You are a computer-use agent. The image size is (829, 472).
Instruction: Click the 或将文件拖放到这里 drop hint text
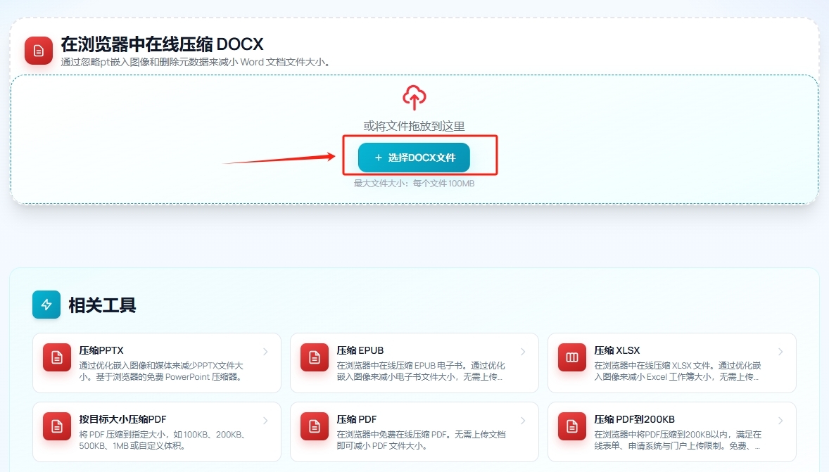tap(414, 127)
